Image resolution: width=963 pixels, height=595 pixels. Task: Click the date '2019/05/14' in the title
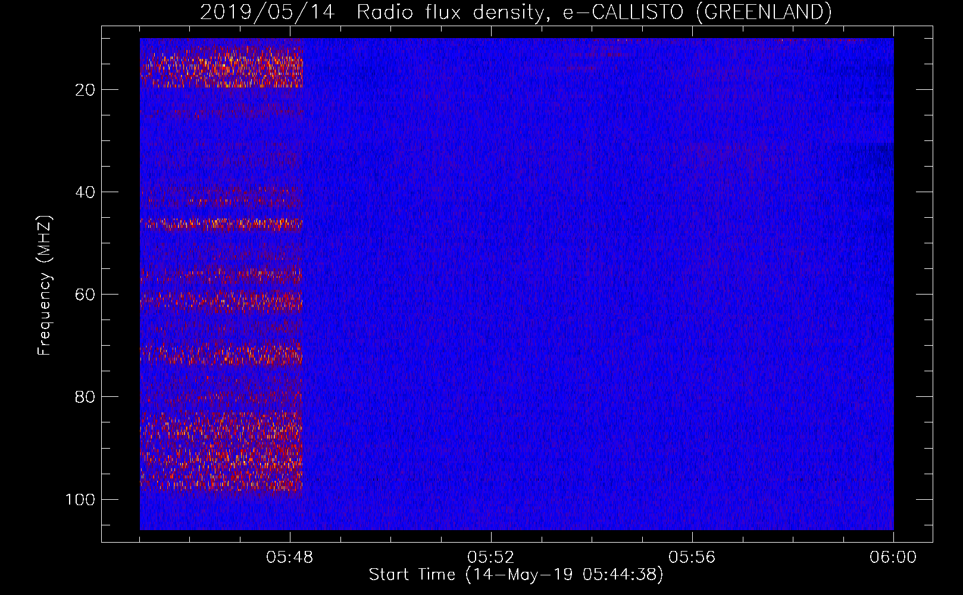click(267, 12)
